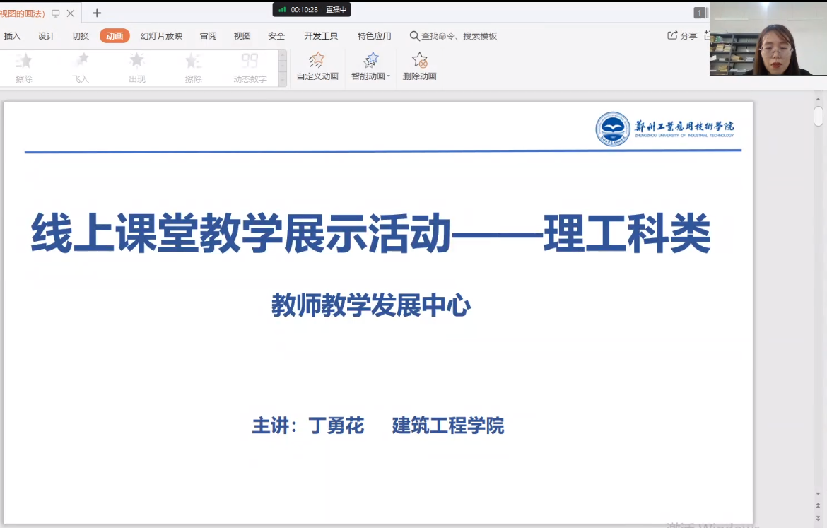The height and width of the screenshot is (528, 827).
Task: Click the 查找命令 search command box
Action: pos(459,36)
